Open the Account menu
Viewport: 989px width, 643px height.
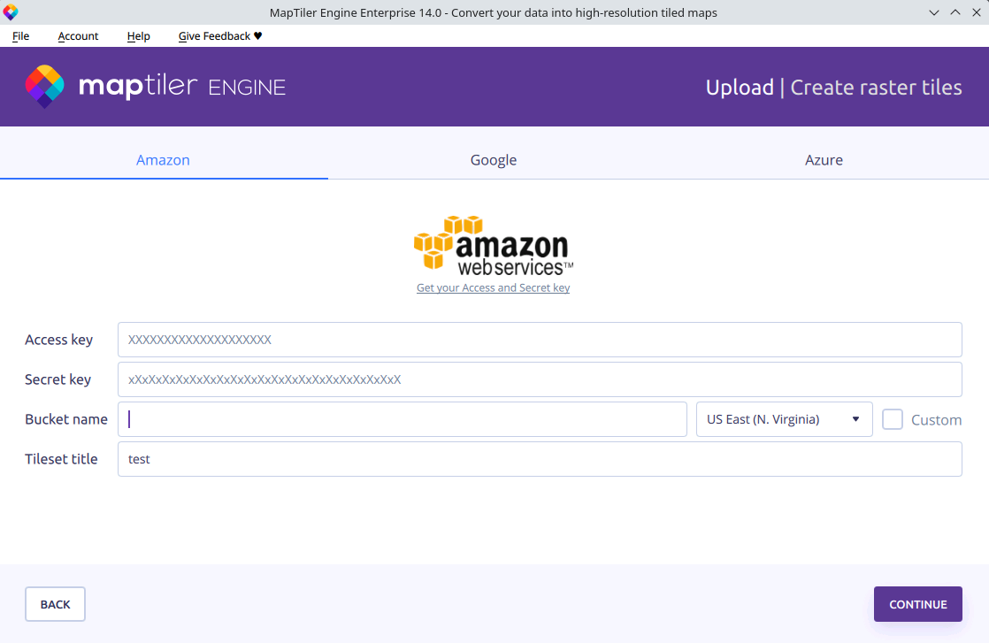[78, 36]
